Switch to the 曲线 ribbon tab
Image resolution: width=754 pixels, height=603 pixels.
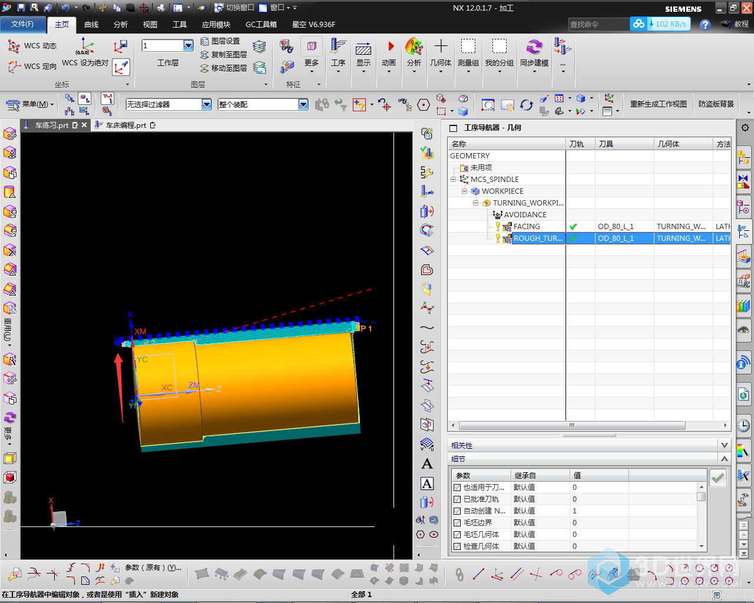pos(91,24)
